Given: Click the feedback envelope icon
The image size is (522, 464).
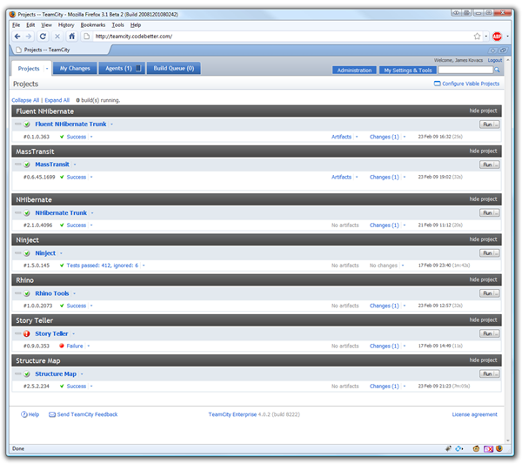Looking at the screenshot, I should (x=52, y=414).
